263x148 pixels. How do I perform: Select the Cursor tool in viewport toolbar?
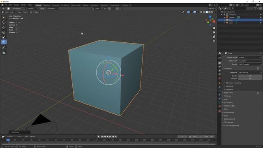[4, 22]
